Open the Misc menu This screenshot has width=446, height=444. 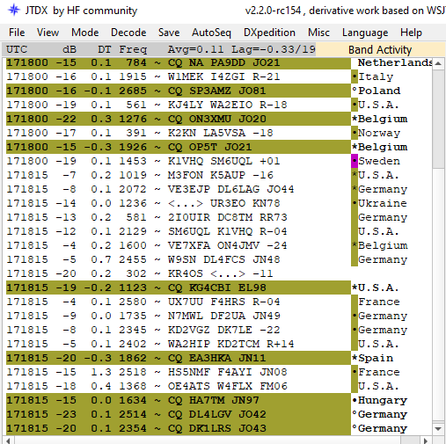[318, 33]
